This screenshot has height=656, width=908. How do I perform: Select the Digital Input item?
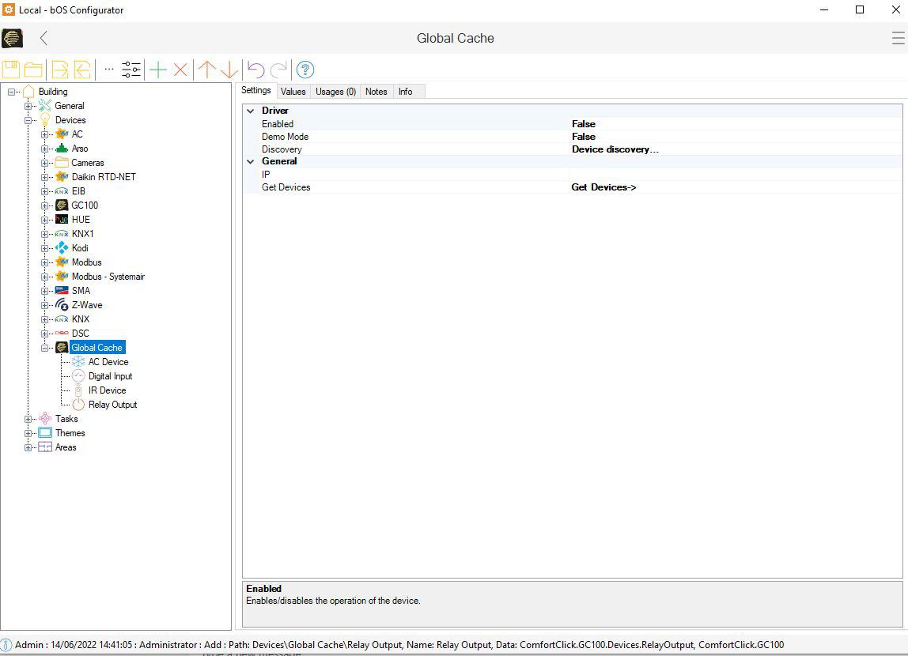click(x=110, y=376)
